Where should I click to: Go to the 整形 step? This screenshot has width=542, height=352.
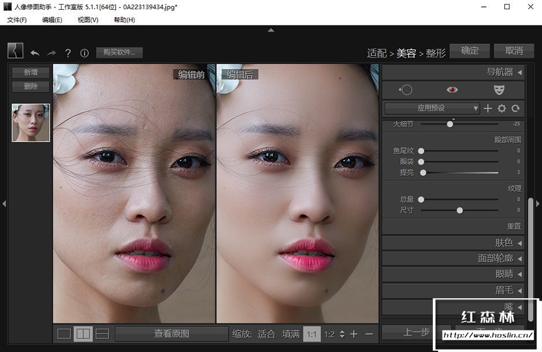point(436,53)
